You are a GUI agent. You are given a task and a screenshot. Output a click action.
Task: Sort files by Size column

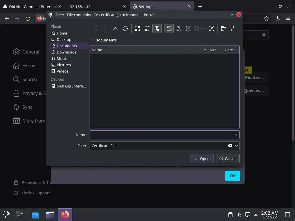coord(215,50)
